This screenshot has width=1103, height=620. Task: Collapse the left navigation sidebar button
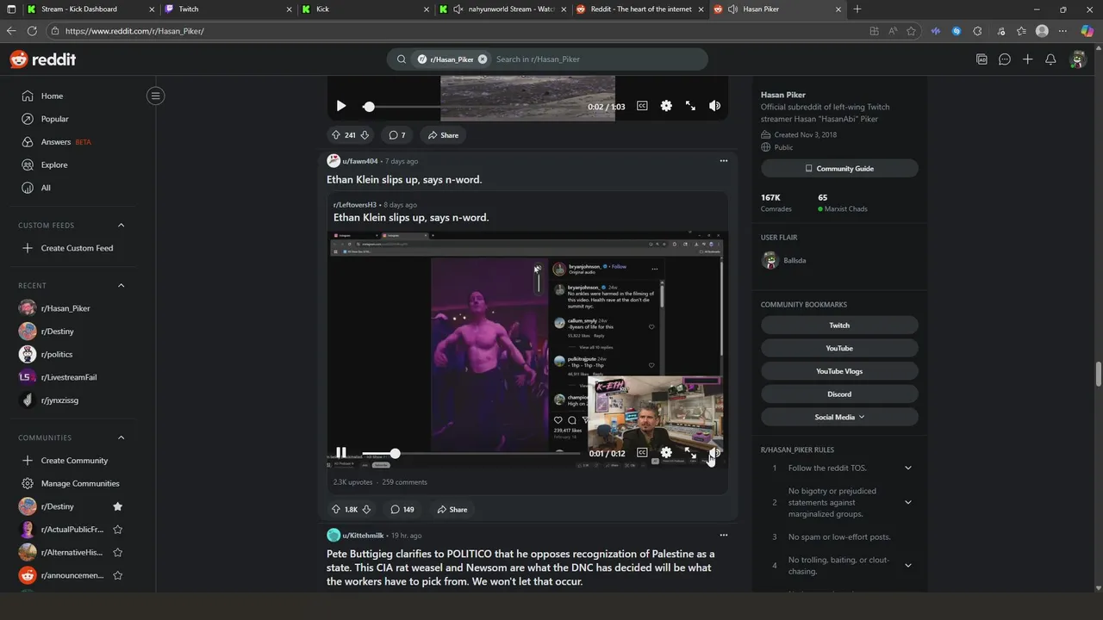click(156, 96)
